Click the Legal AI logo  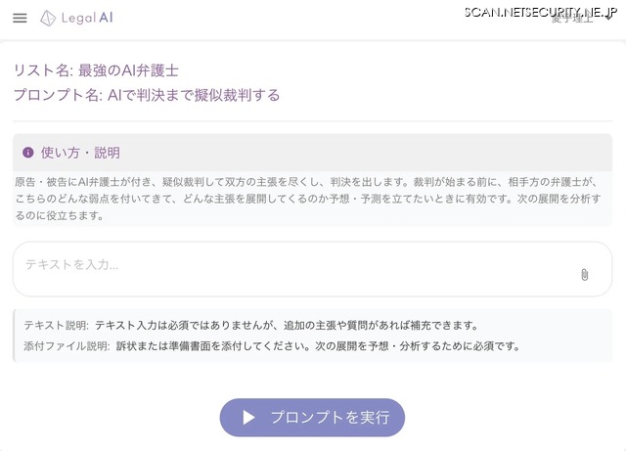coord(76,18)
